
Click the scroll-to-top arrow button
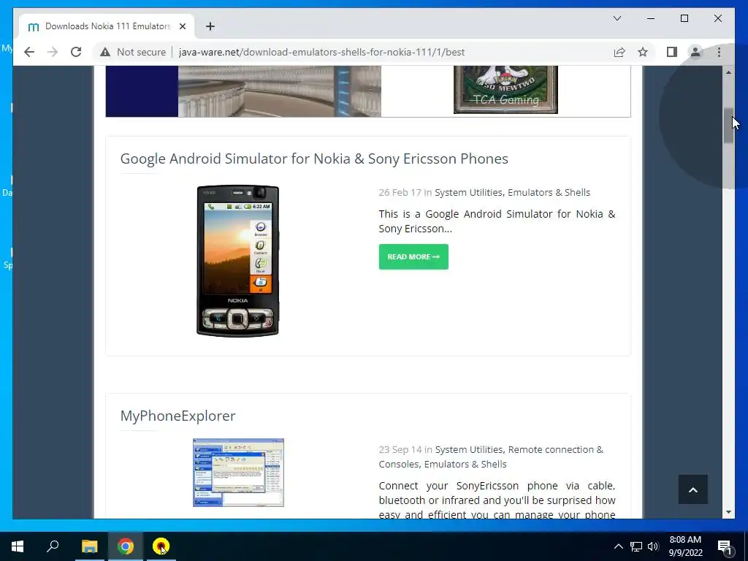692,489
